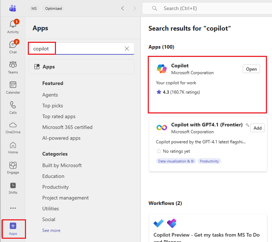The width and height of the screenshot is (272, 242).
Task: Show more apps via ellipsis icon
Action: click(x=13, y=208)
